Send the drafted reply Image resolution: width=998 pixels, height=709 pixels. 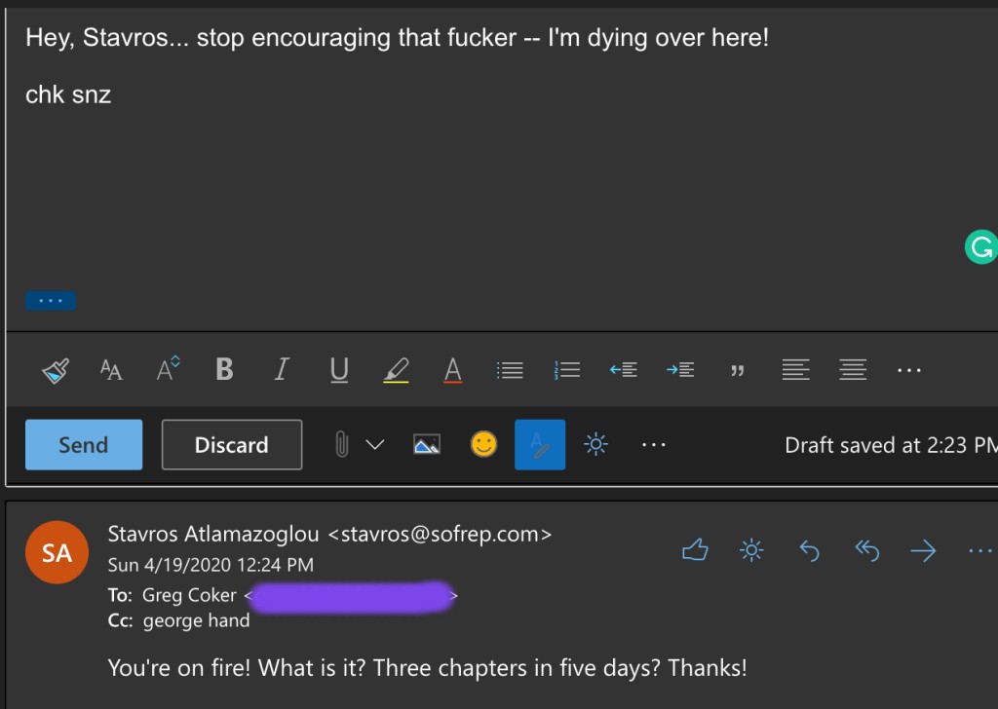pos(84,445)
